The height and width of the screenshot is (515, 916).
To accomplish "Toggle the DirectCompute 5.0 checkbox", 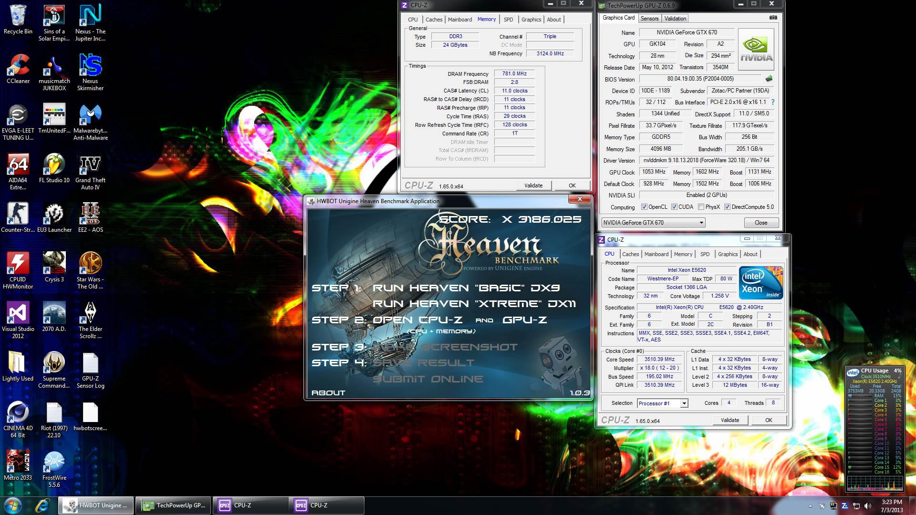I will pos(727,207).
